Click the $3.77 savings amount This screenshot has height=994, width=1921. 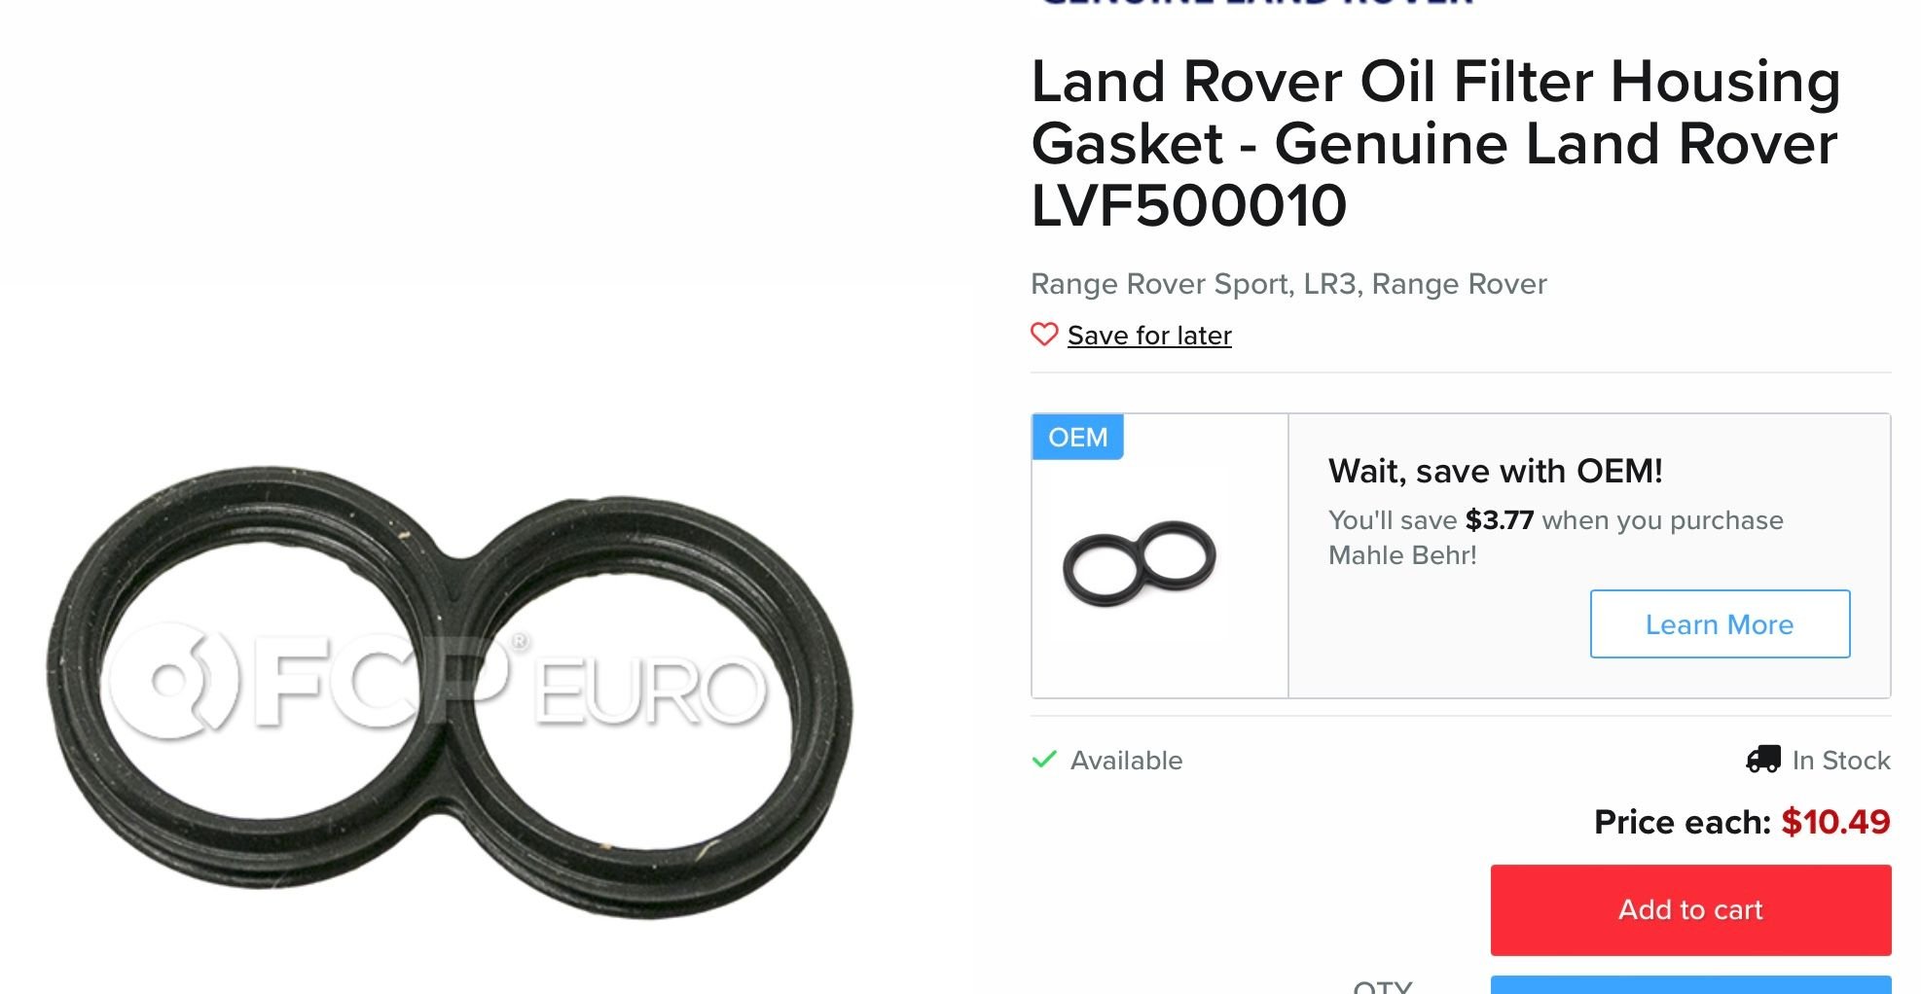[x=1500, y=520]
